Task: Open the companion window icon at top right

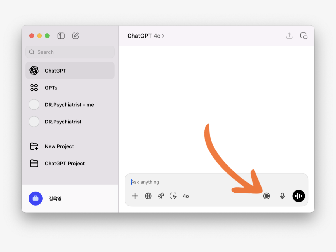Action: click(304, 36)
